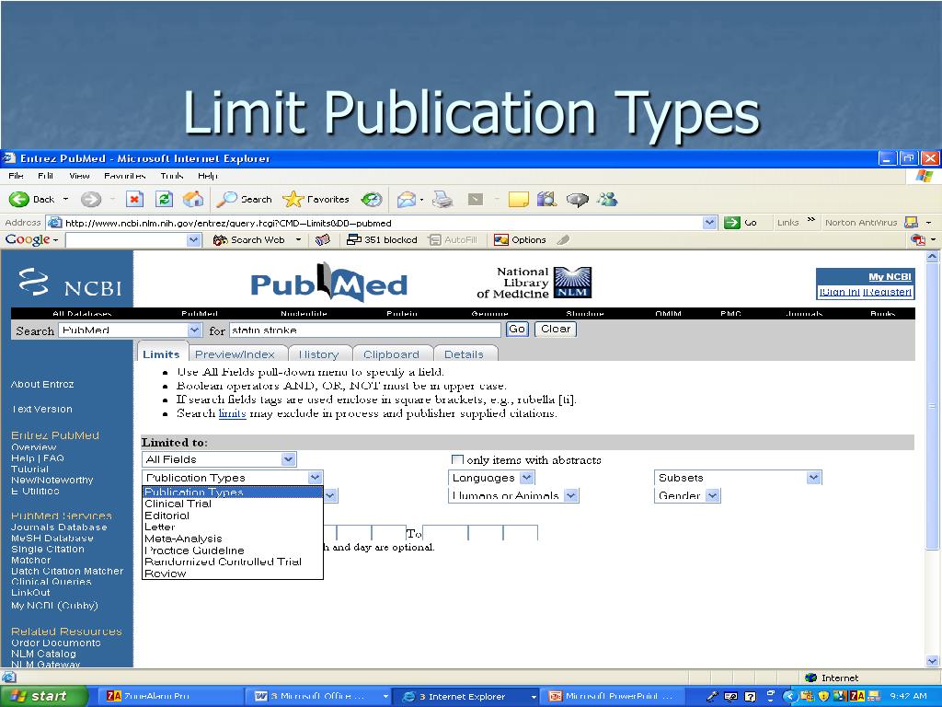
Task: Click the Mail envelope icon
Action: 407,199
